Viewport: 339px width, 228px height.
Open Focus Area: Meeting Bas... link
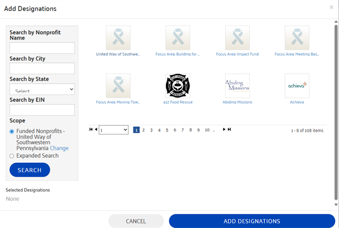(297, 54)
